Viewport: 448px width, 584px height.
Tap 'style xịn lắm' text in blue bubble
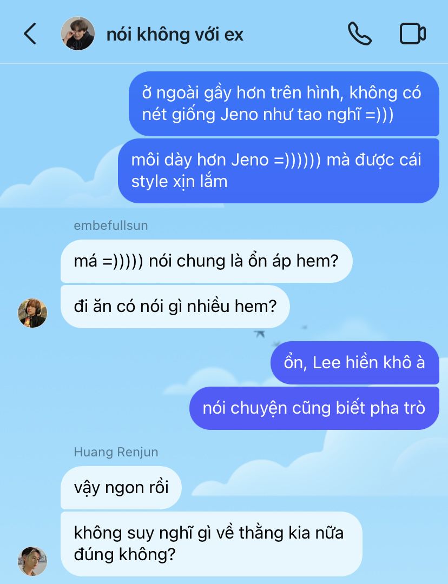click(x=179, y=182)
